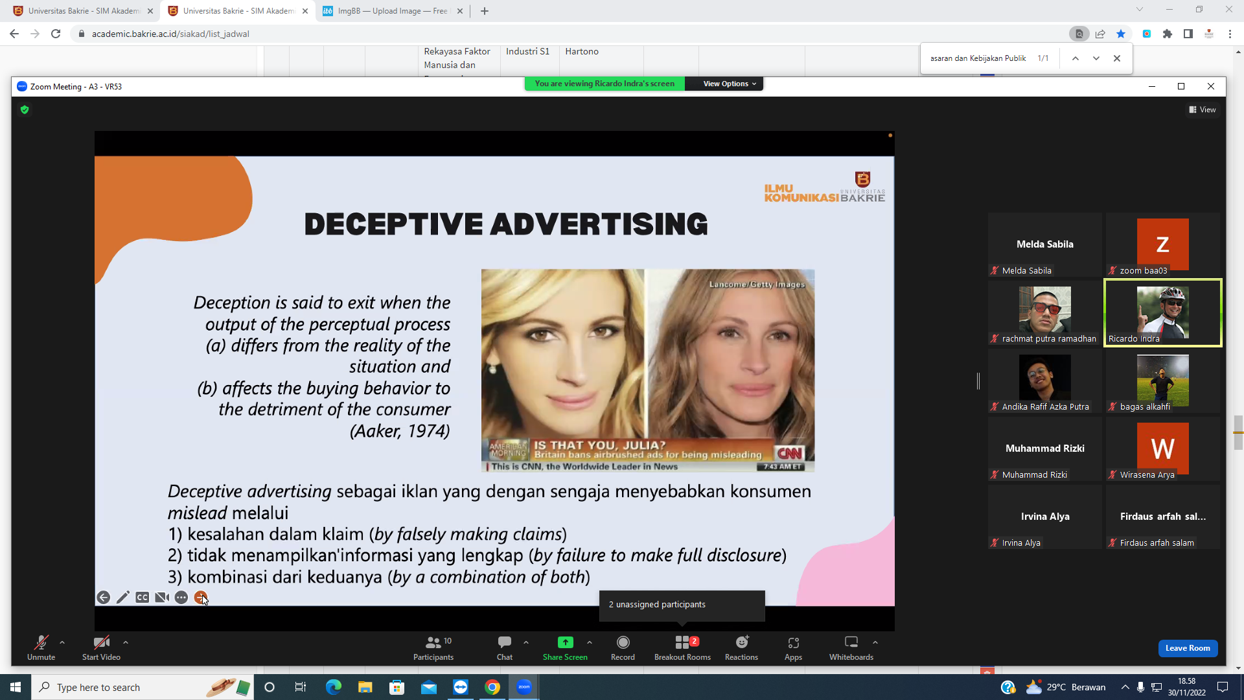Image resolution: width=1244 pixels, height=700 pixels.
Task: Open Chrome tab search dropdown chevron
Action: pos(1140,10)
